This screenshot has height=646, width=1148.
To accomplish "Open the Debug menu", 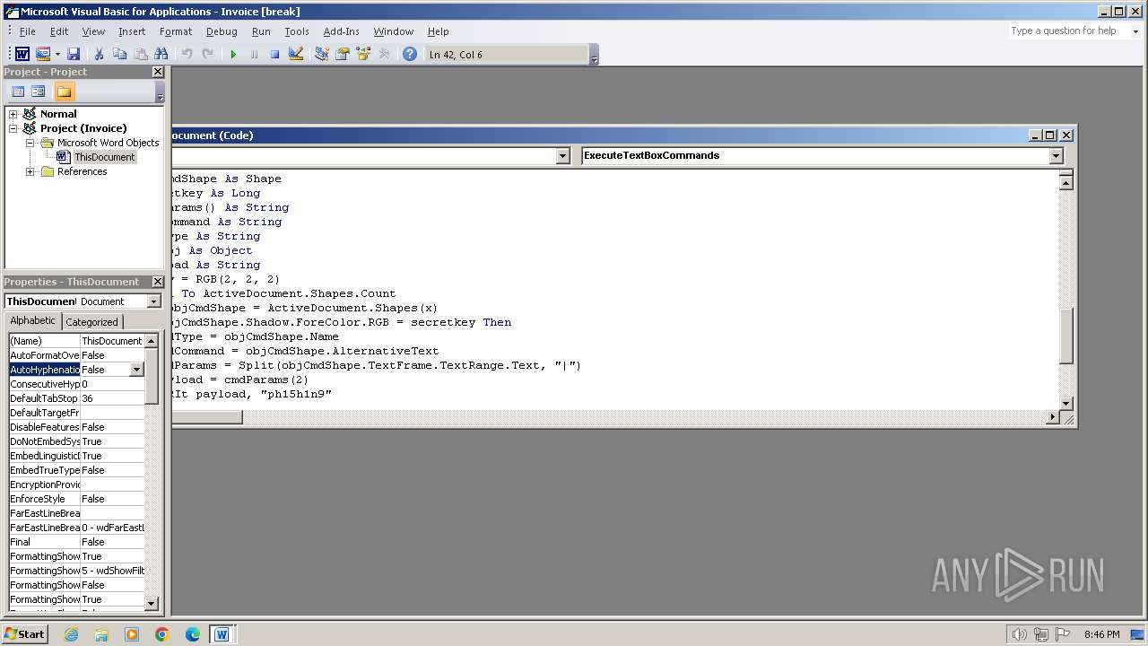I will coord(222,31).
